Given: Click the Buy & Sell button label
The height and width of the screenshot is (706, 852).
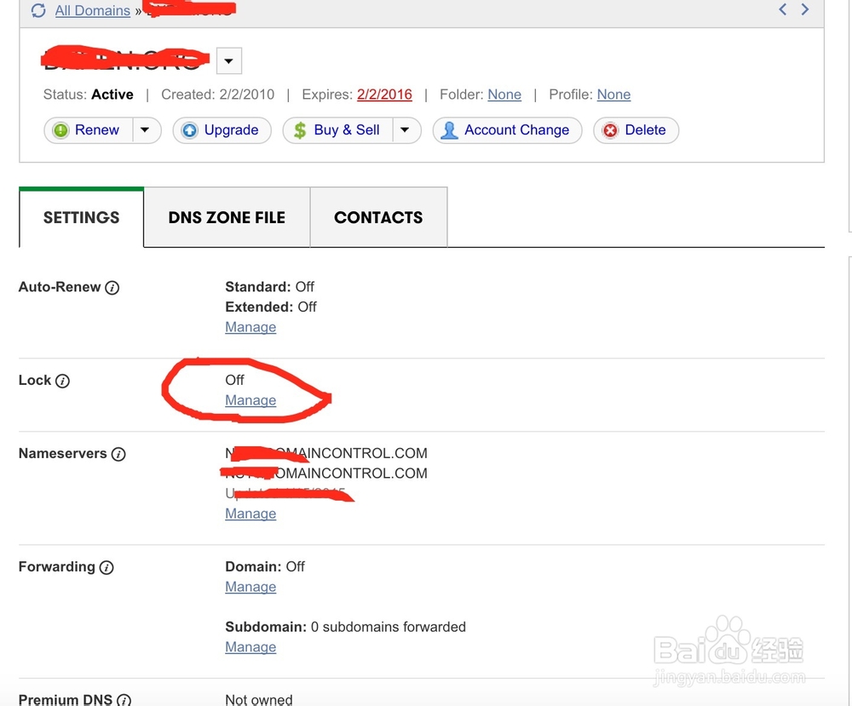Looking at the screenshot, I should (x=347, y=129).
